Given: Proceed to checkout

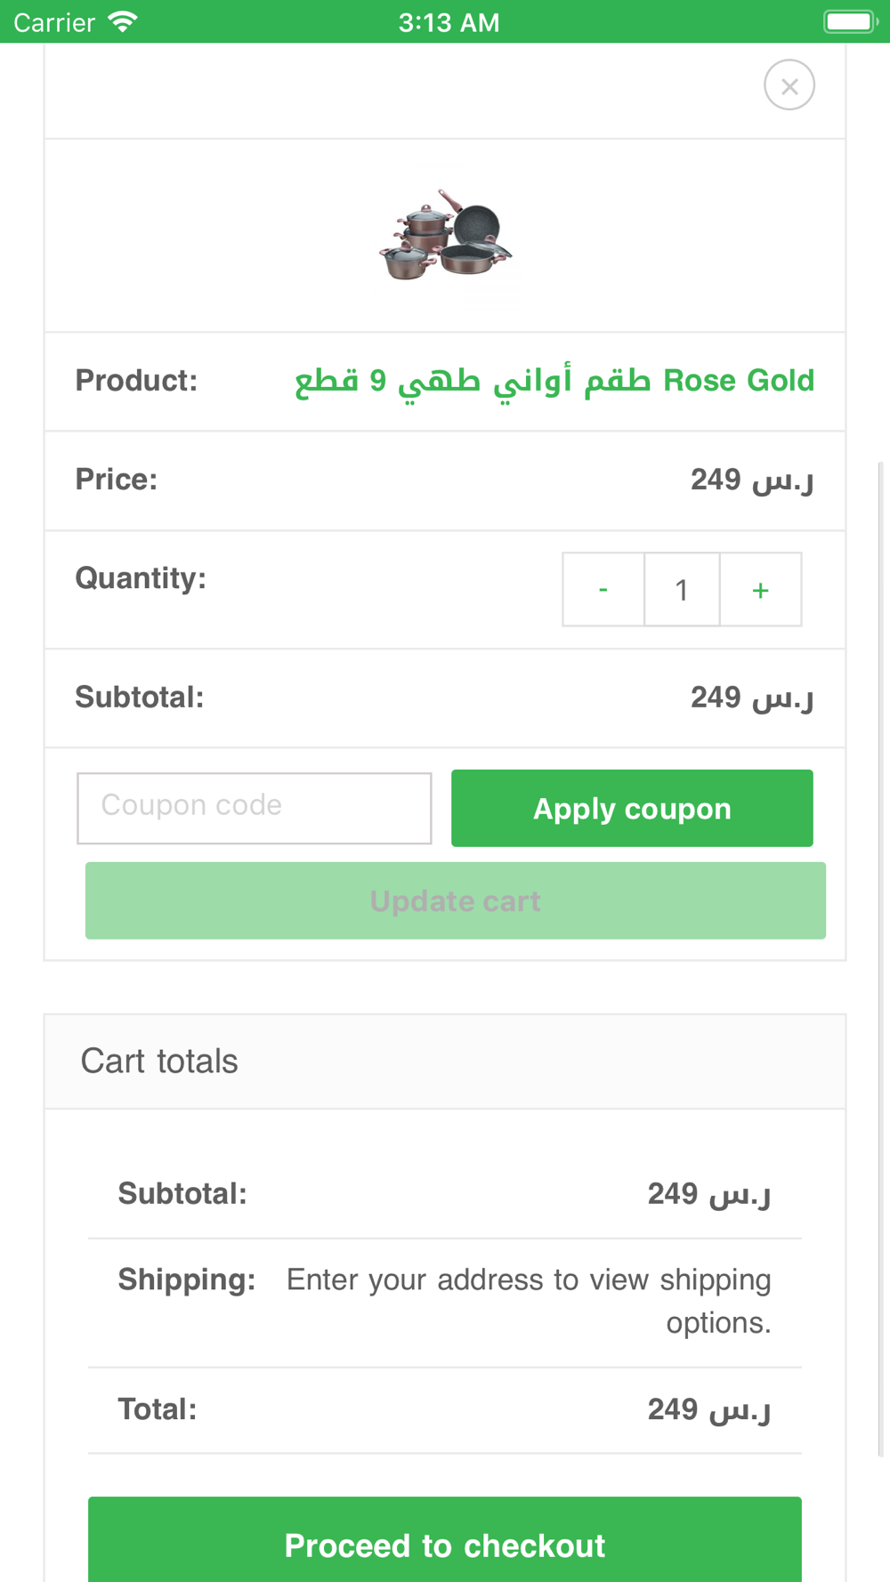Looking at the screenshot, I should coord(445,1545).
